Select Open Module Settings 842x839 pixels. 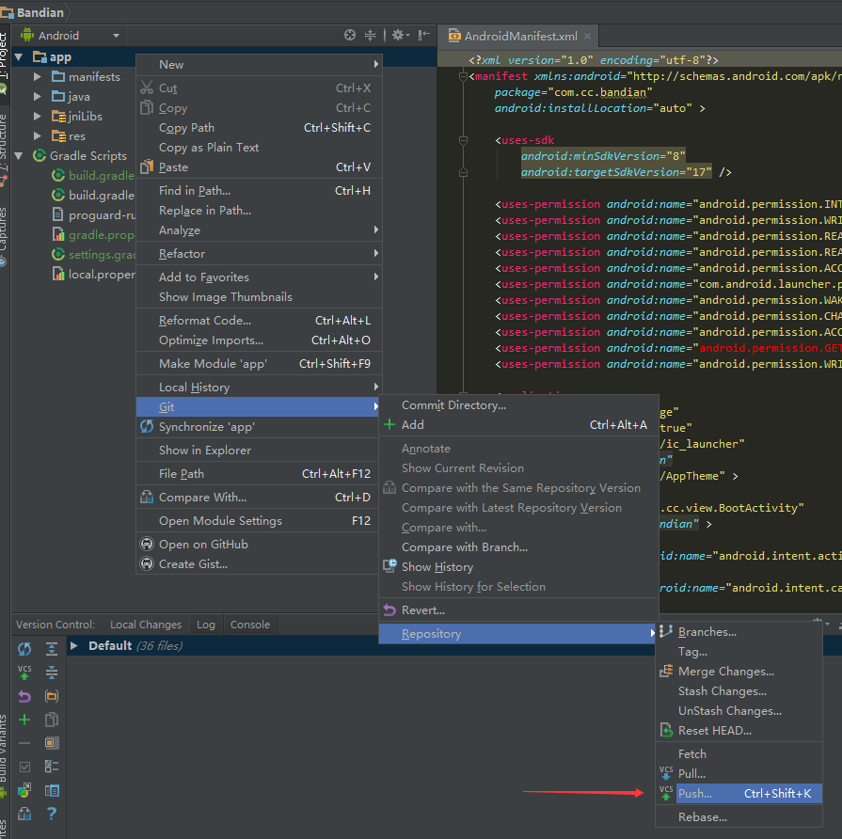[259, 521]
